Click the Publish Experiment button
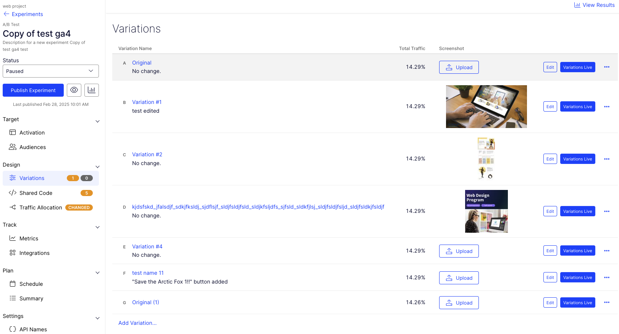The image size is (619, 334). pos(33,90)
